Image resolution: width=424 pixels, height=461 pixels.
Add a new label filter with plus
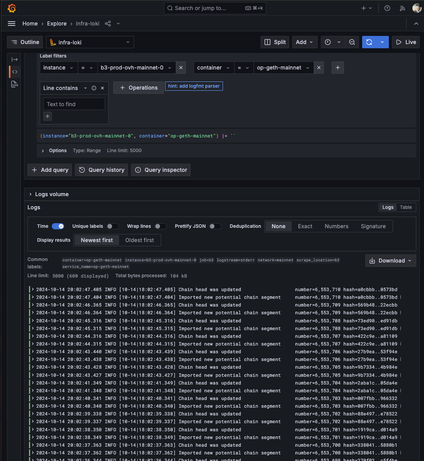pyautogui.click(x=337, y=68)
